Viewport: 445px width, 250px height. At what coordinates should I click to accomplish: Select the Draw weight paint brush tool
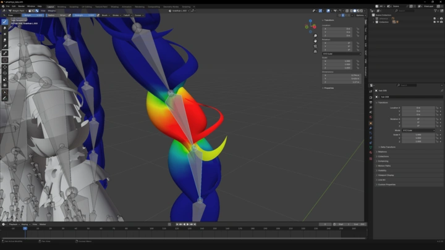[4, 22]
